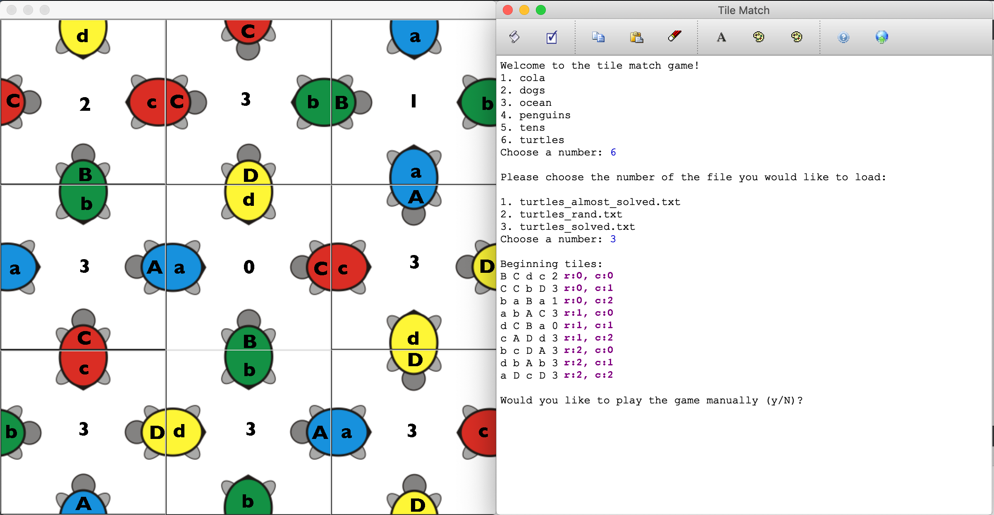This screenshot has width=994, height=515.
Task: Click the tile labeled 1 at top-right
Action: (x=413, y=101)
